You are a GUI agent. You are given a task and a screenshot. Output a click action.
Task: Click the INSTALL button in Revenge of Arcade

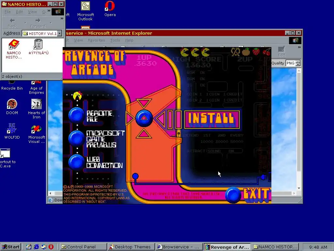pos(212,120)
